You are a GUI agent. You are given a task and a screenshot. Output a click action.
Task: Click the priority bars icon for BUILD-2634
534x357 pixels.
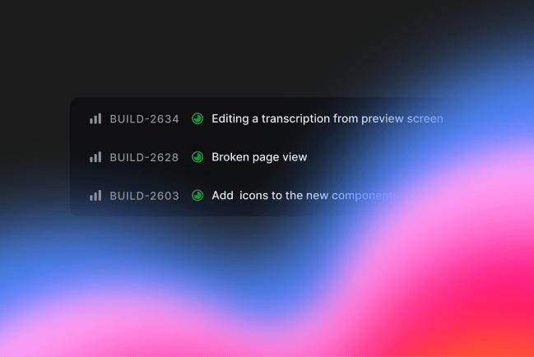(x=95, y=118)
